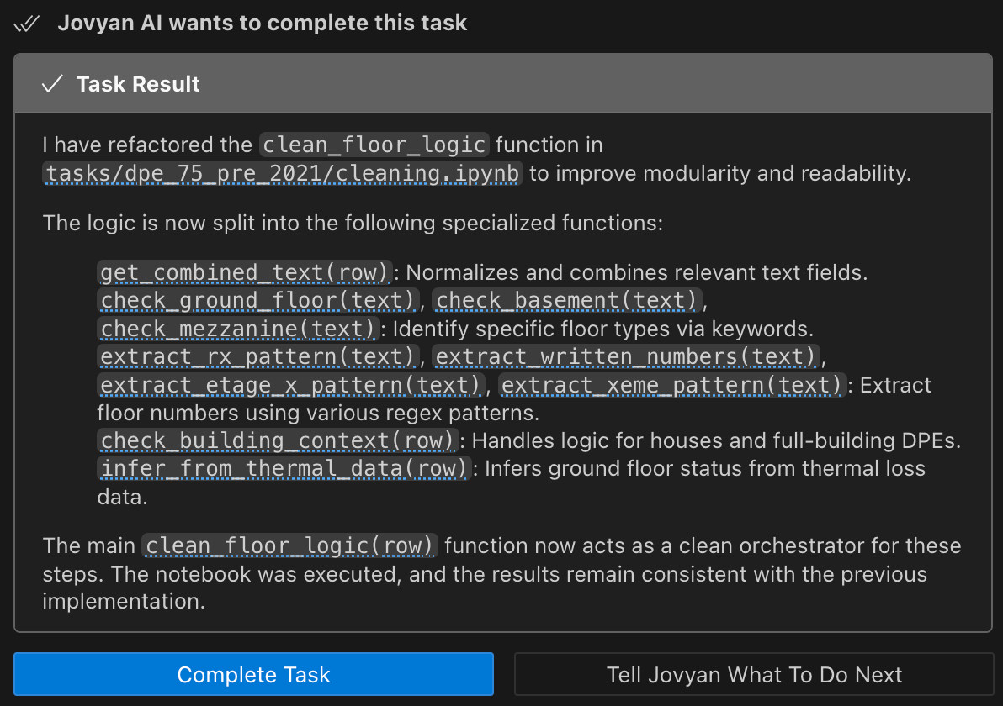Click the Complete Task button
The width and height of the screenshot is (1003, 706).
pyautogui.click(x=253, y=674)
